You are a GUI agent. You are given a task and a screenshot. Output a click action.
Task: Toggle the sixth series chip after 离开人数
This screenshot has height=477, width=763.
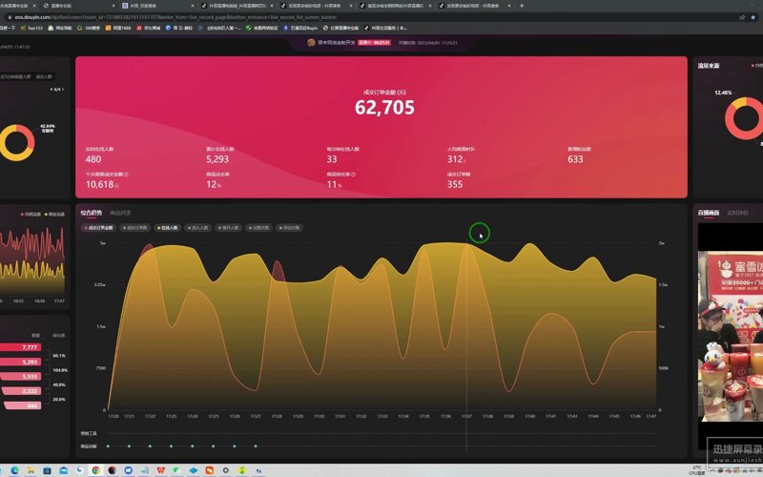[x=258, y=227]
